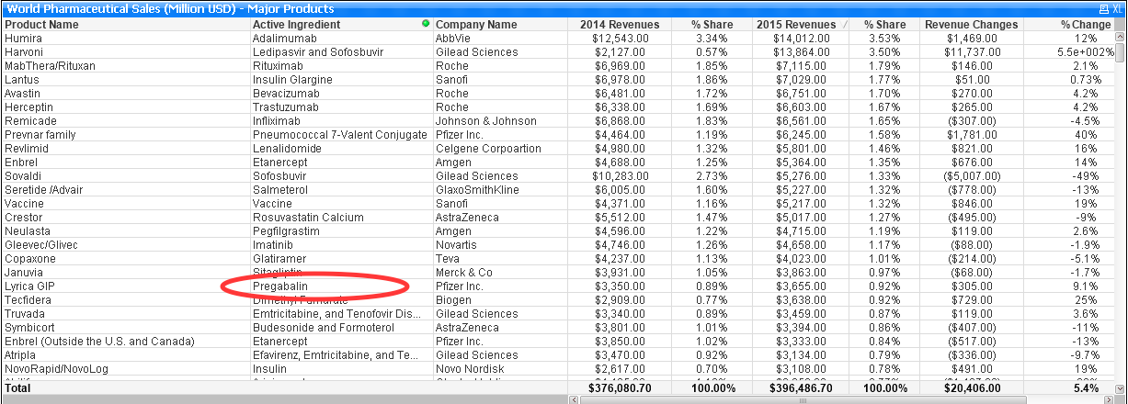Select the Harvoni product cell
Image resolution: width=1128 pixels, height=404 pixels.
[125, 52]
